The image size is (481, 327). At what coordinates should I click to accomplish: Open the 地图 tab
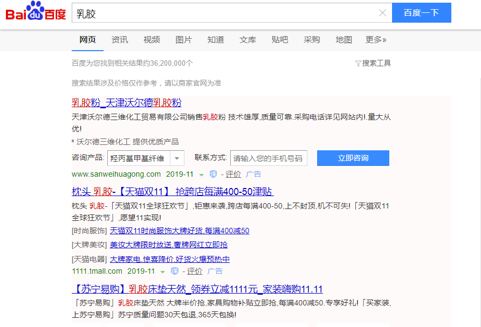pyautogui.click(x=343, y=40)
